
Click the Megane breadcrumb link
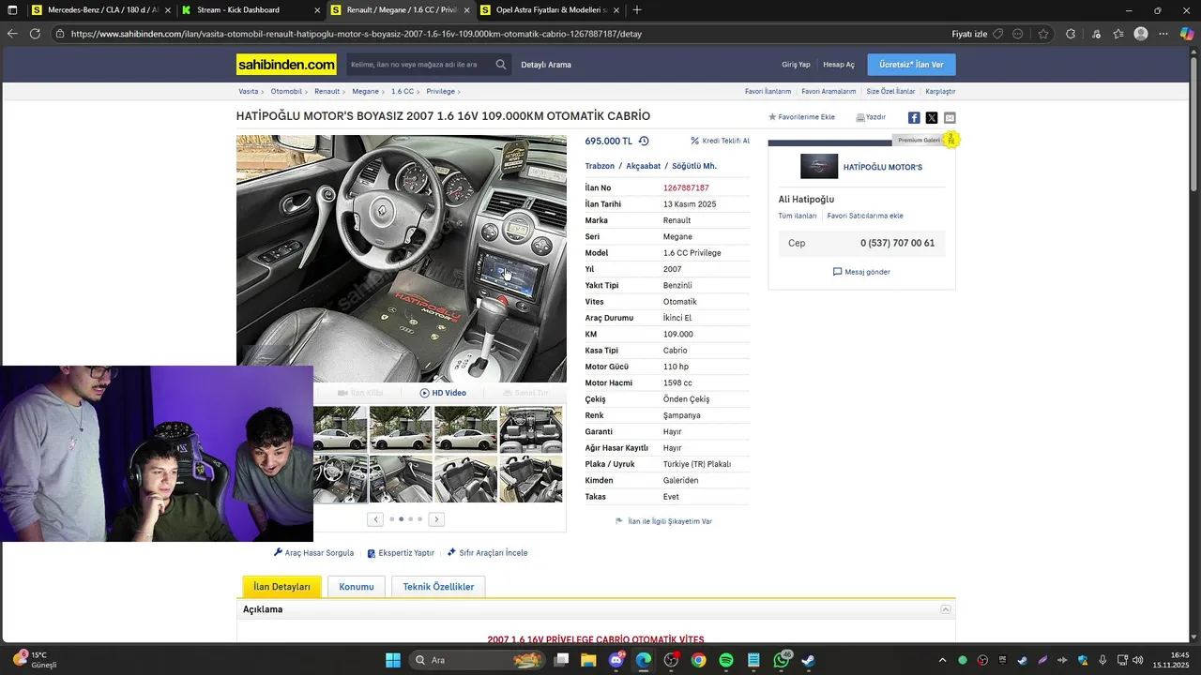(x=365, y=92)
